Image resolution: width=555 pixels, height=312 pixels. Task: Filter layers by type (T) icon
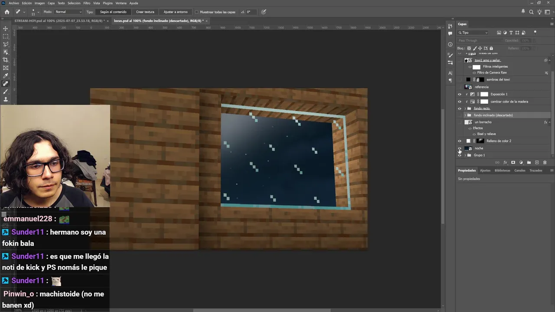511,32
